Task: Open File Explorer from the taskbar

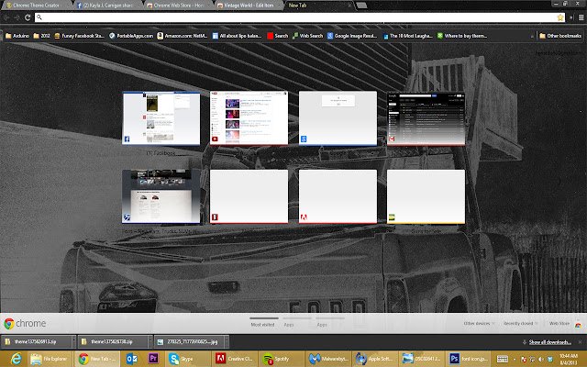Action: click(50, 359)
